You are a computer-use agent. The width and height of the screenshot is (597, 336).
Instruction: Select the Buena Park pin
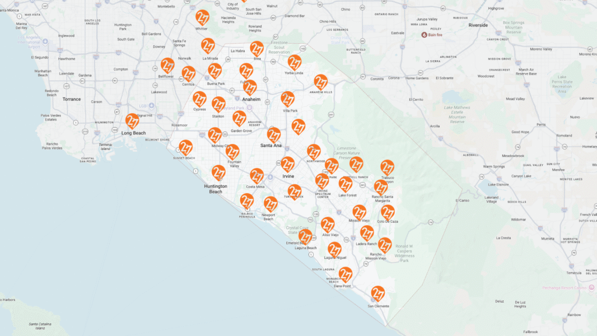(215, 71)
